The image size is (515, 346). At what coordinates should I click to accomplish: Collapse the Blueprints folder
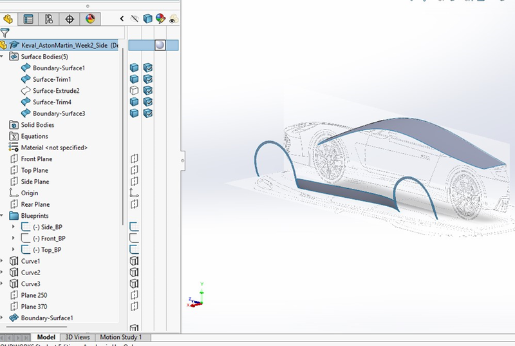tap(2, 216)
